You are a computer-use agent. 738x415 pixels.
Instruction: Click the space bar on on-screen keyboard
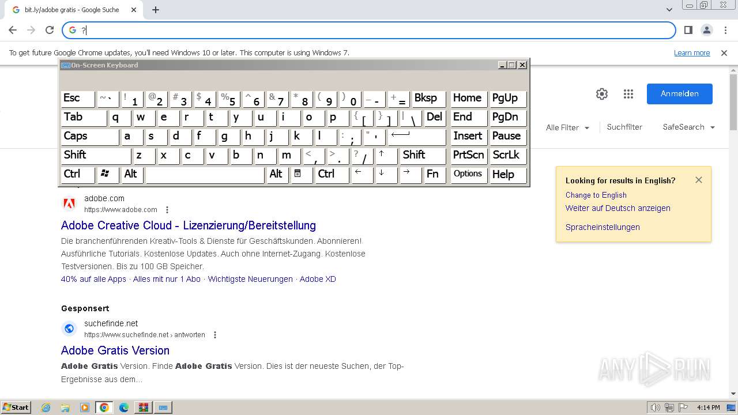click(205, 175)
